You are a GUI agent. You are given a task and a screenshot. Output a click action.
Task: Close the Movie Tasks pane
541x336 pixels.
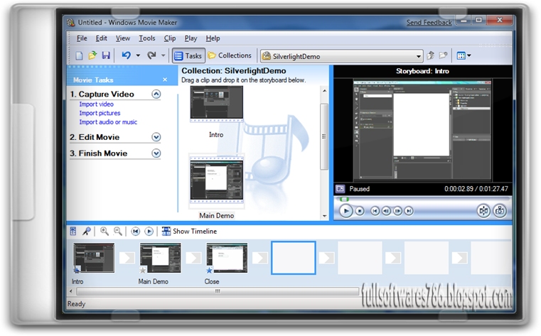(x=165, y=80)
